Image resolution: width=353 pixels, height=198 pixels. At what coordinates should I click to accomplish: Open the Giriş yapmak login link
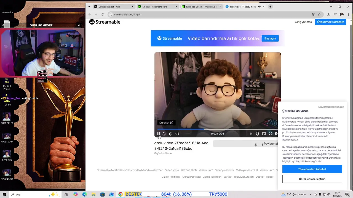point(303,22)
